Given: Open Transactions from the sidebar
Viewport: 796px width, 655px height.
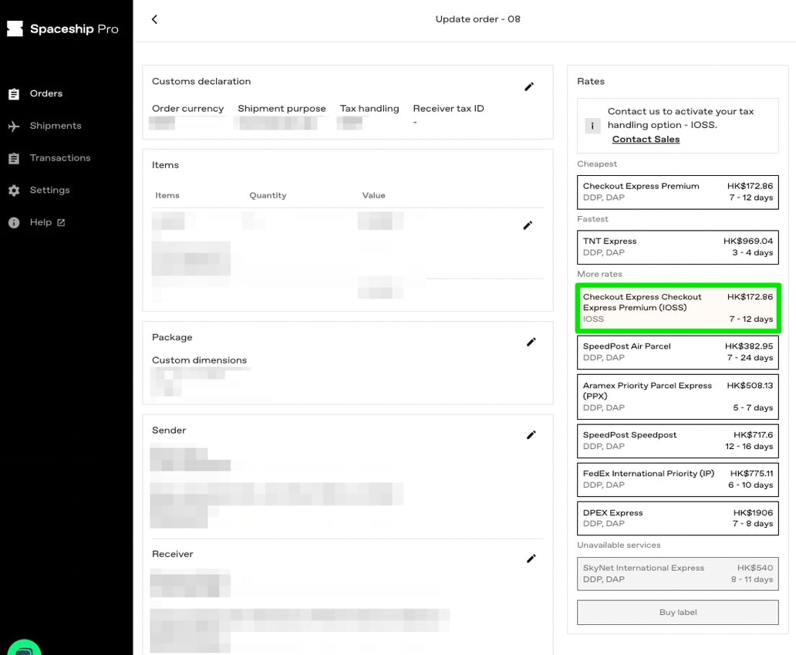Looking at the screenshot, I should (x=59, y=158).
